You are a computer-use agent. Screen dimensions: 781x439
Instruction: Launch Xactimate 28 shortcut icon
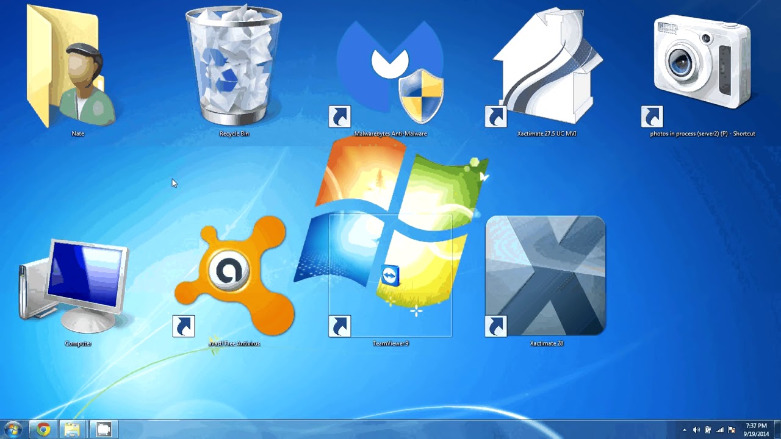click(545, 276)
